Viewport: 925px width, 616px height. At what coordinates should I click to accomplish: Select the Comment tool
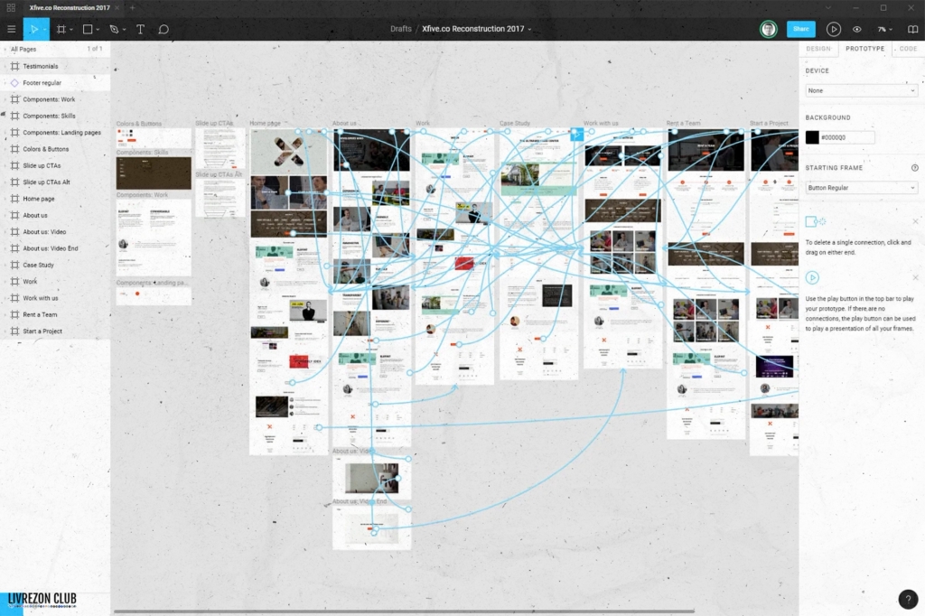164,29
